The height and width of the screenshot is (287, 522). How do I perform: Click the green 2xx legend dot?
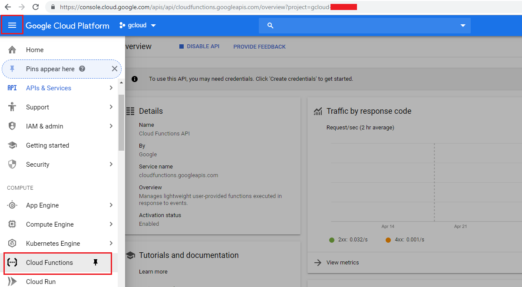point(332,240)
